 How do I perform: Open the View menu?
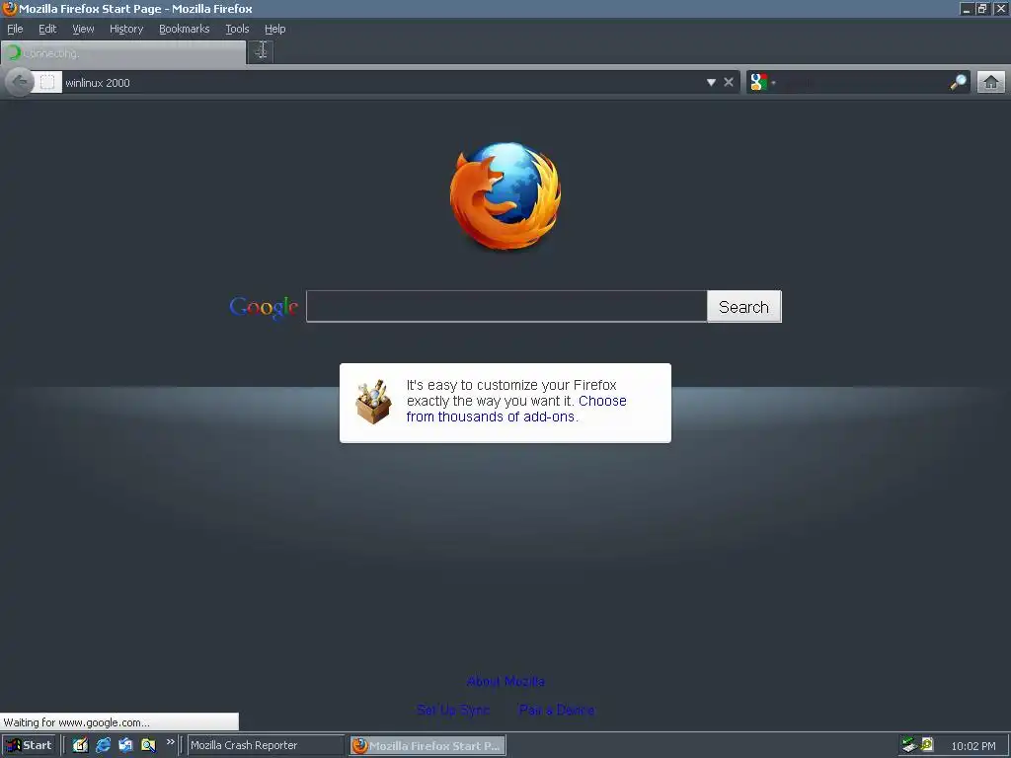pyautogui.click(x=83, y=29)
